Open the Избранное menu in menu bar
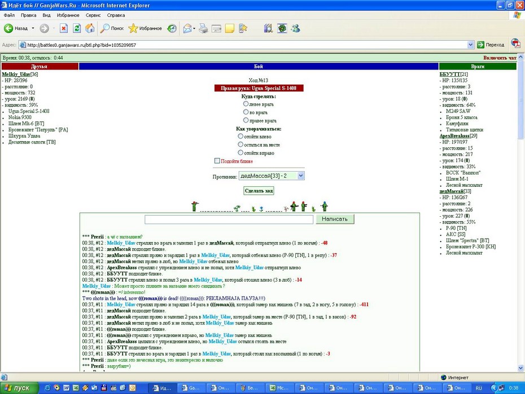 [68, 15]
